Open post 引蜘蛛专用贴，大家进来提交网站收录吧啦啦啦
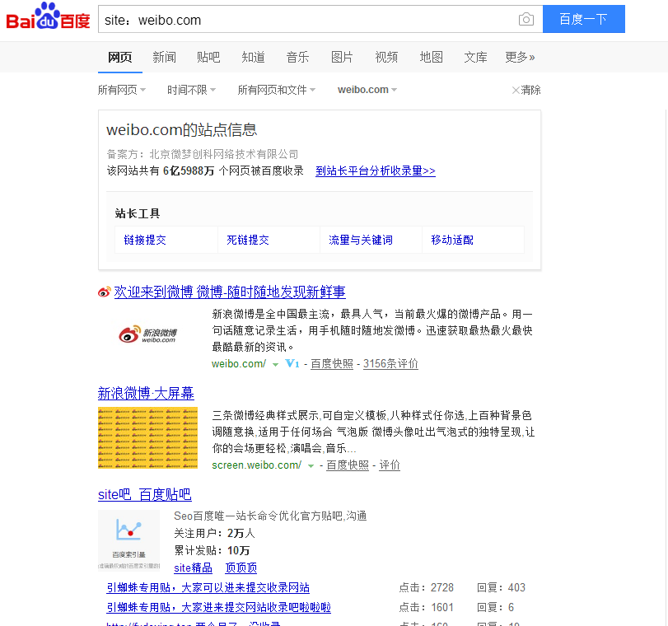The height and width of the screenshot is (626, 668). [218, 607]
